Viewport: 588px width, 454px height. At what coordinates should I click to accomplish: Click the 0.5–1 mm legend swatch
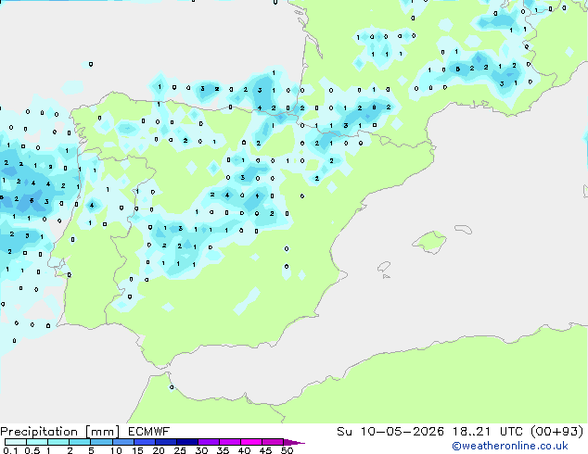point(37,442)
